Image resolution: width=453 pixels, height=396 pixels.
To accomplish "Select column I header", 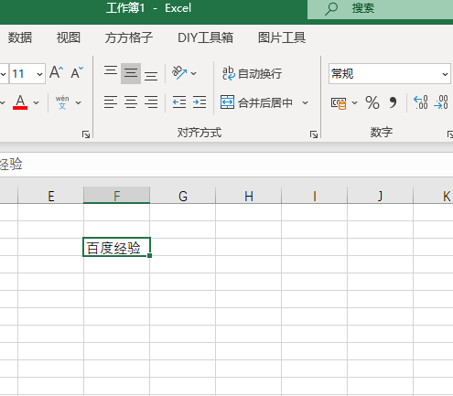I will (x=315, y=196).
